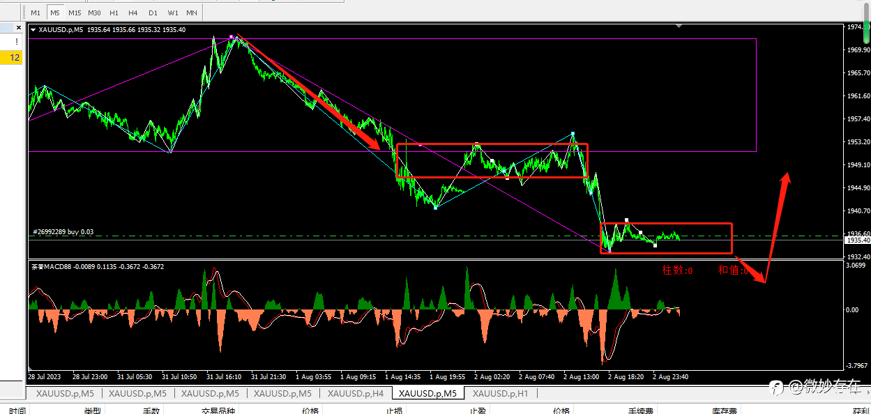Click the 2 Aug 23:40 time label
This screenshot has height=414, width=871.
click(x=670, y=376)
